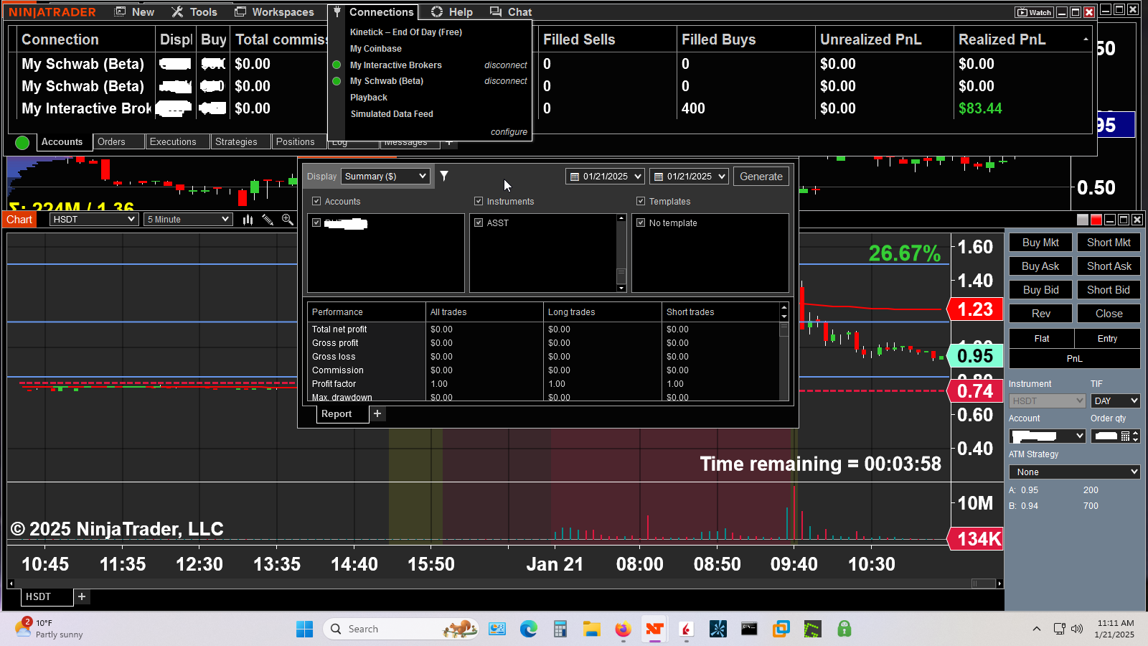
Task: Open weather widget on taskbar
Action: 49,629
